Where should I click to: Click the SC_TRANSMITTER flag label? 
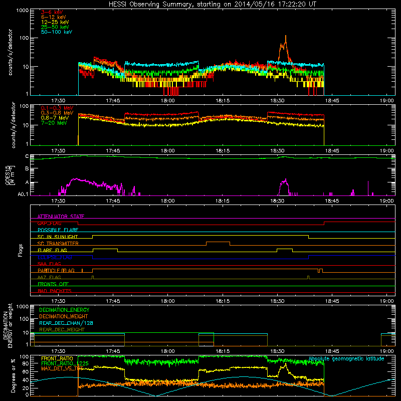tap(58, 244)
